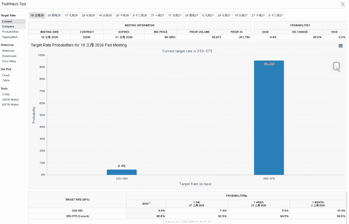Click the HIKE probability value 0.0%
349x224 pixels.
tap(342, 37)
